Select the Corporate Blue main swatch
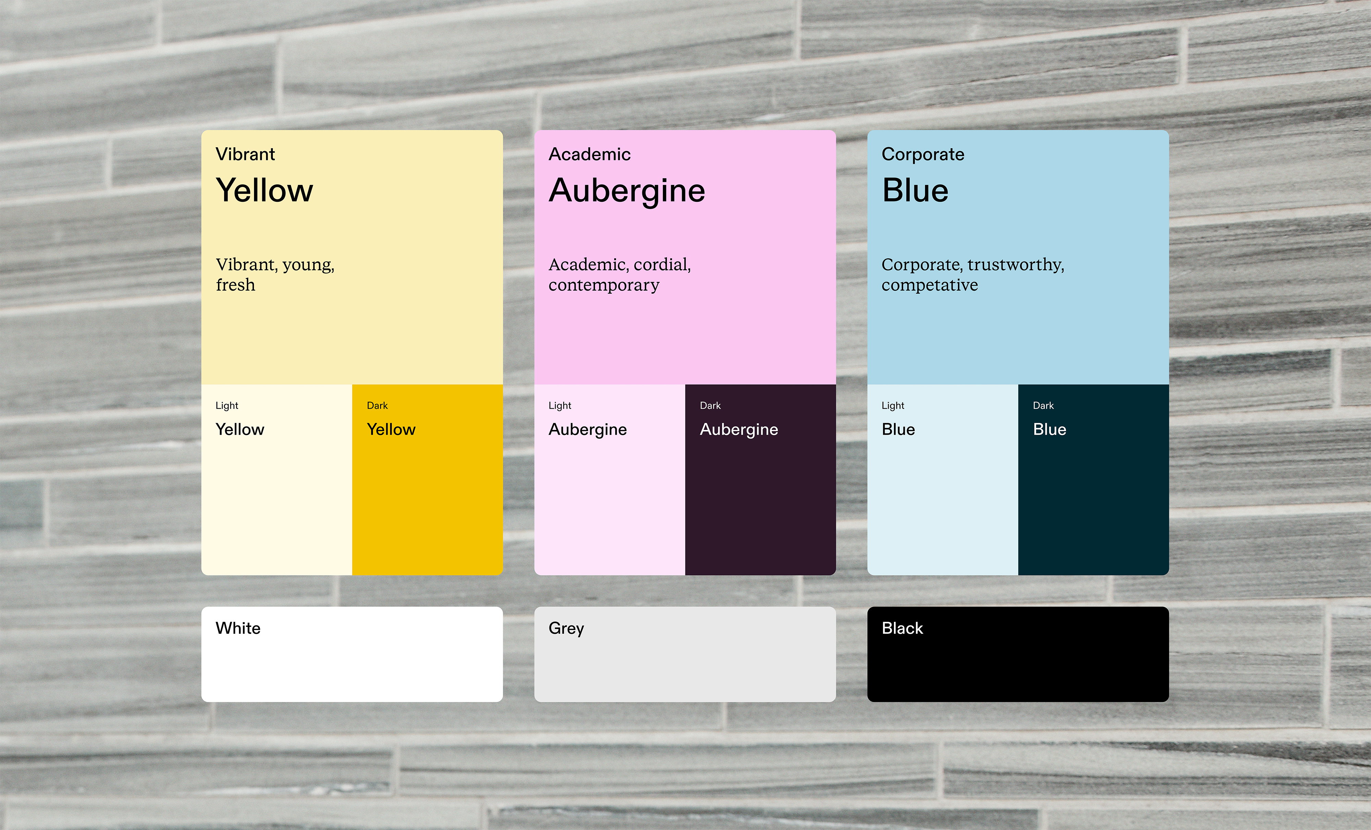 [1018, 257]
